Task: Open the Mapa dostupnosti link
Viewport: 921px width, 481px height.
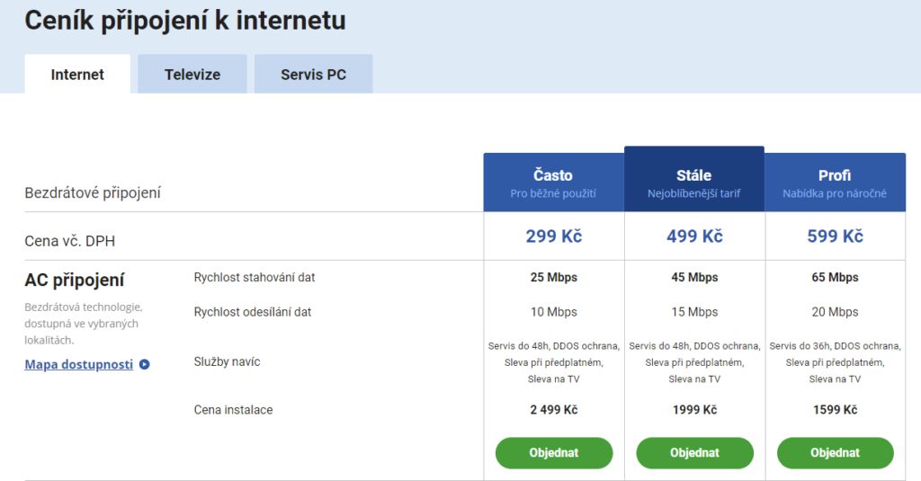Action: 79,364
